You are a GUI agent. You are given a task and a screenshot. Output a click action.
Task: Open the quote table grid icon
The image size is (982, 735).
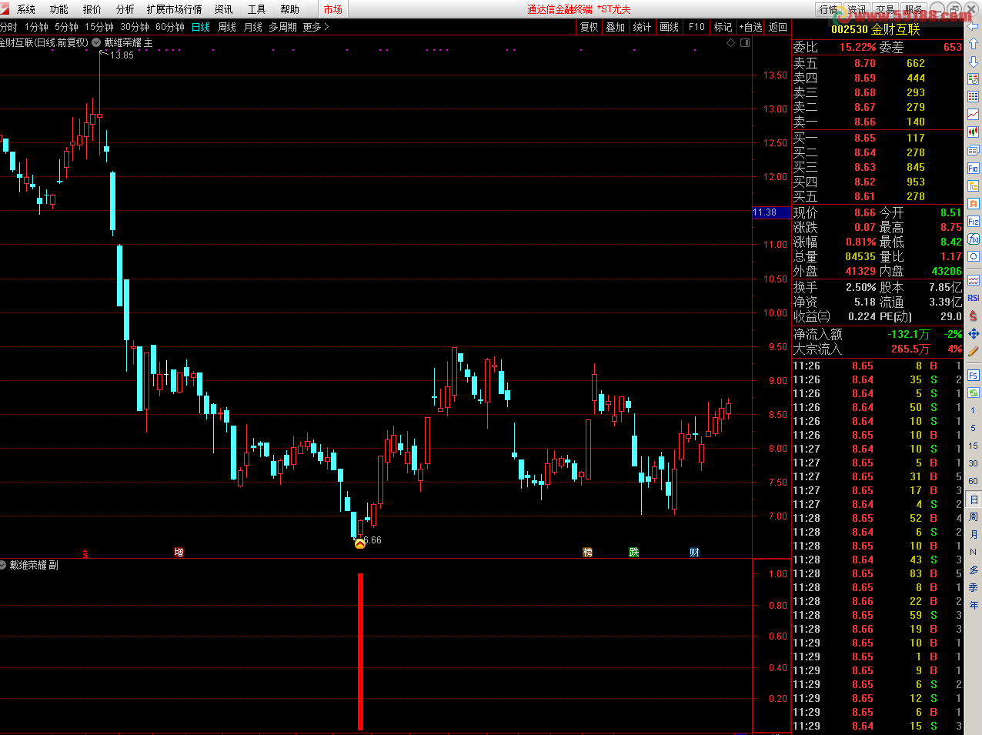[974, 97]
